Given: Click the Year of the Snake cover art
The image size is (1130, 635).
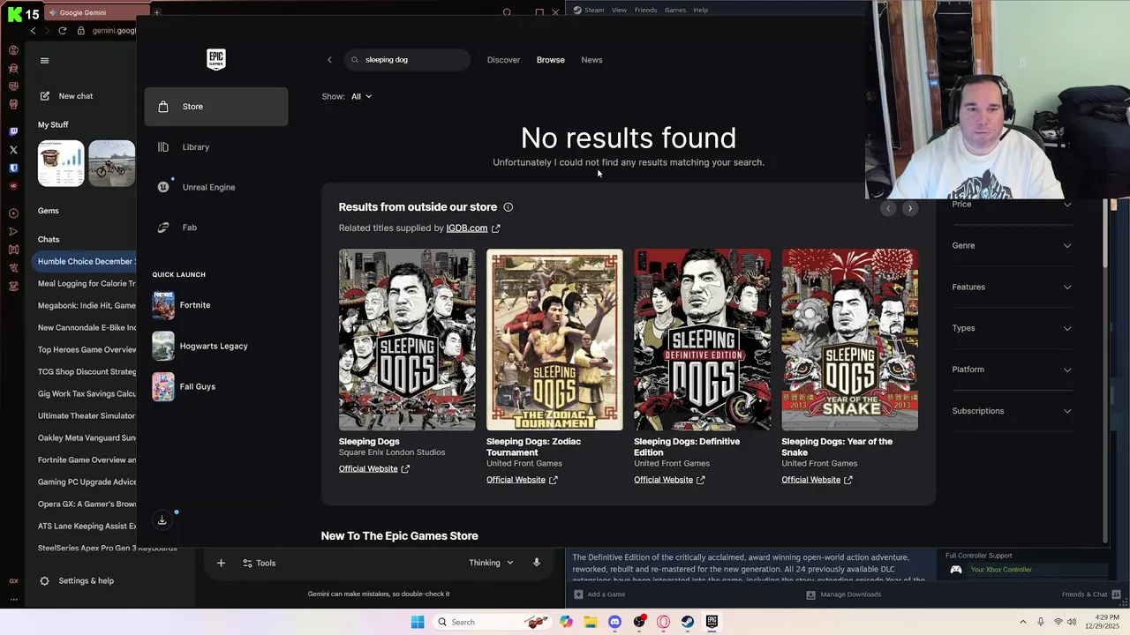Looking at the screenshot, I should pos(849,340).
